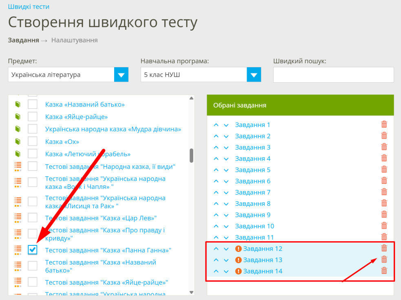Viewport: 401px width, 300px height.
Task: Click the Швидкий пошук search field
Action: (333, 75)
